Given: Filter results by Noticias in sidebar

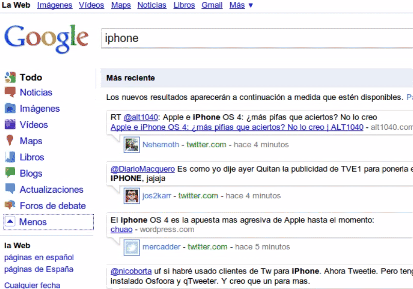Looking at the screenshot, I should pyautogui.click(x=36, y=92).
